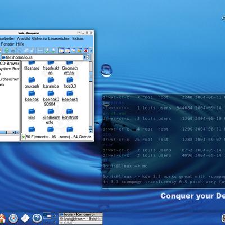This screenshot has width=225, height=225.
Task: Click terminal prompt line 'louis@linux:~> mc'
Action: [x=125, y=166]
